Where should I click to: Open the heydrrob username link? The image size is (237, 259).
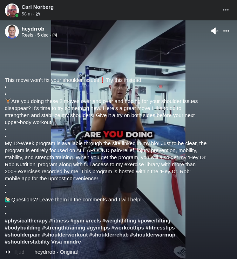(x=33, y=29)
